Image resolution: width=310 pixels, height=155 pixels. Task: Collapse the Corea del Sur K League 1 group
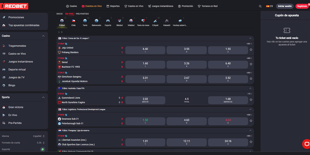click(x=250, y=38)
